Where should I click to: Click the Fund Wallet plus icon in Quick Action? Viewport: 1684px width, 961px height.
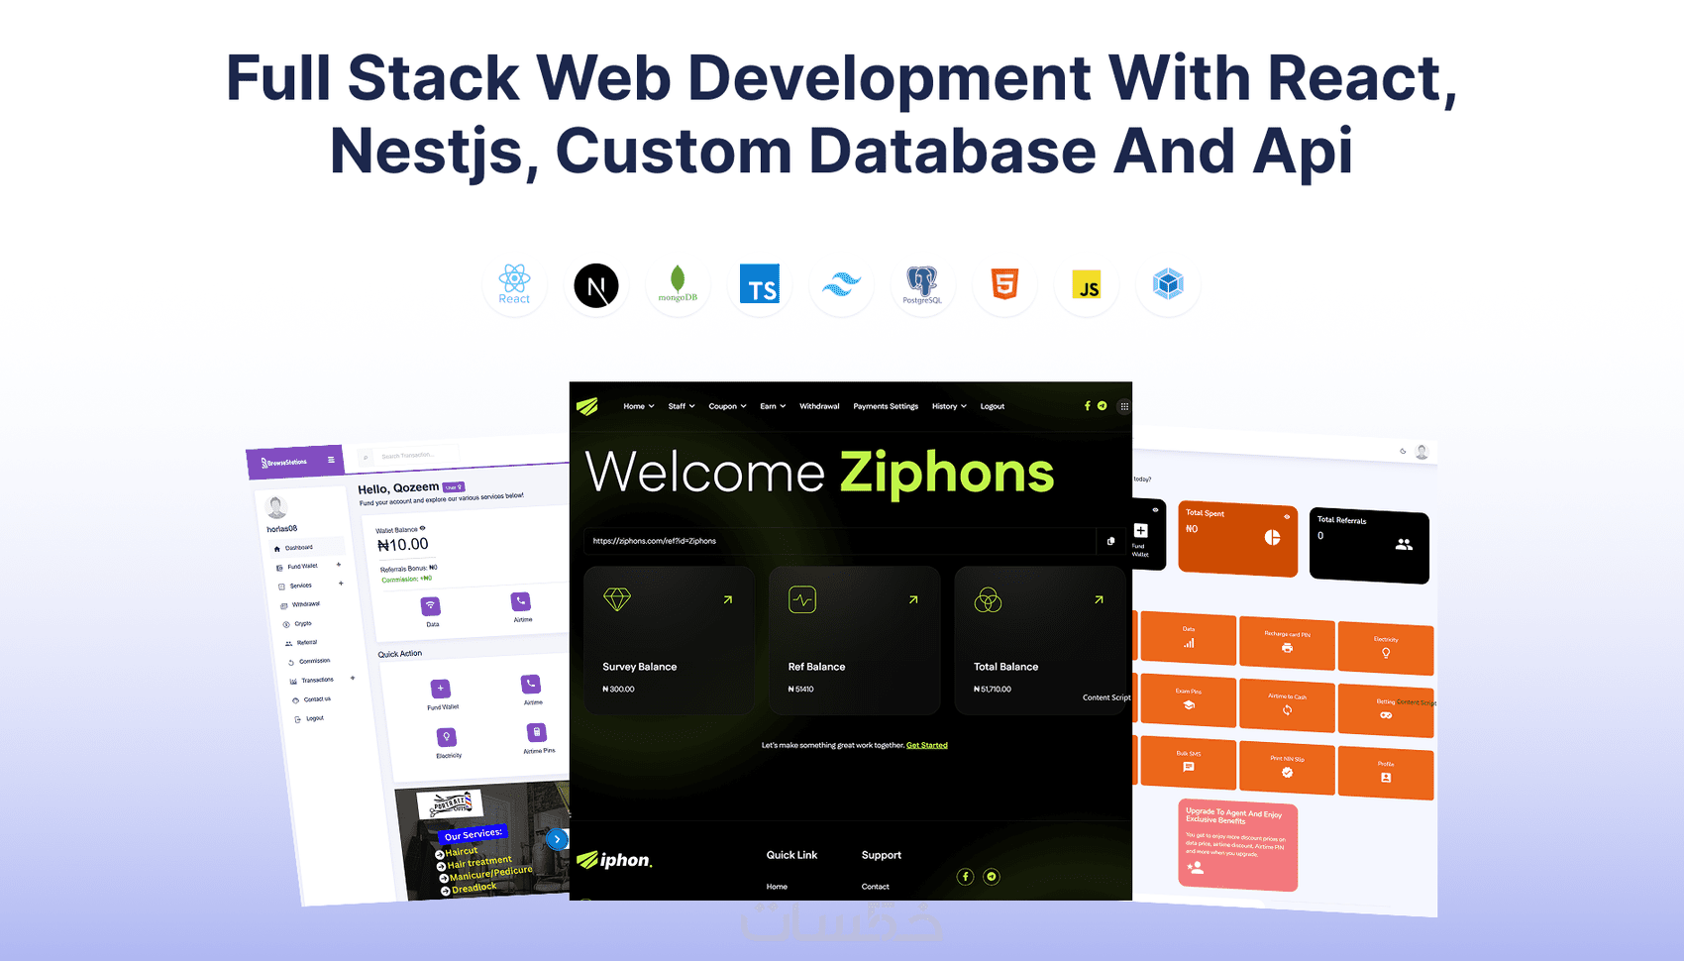tap(441, 689)
